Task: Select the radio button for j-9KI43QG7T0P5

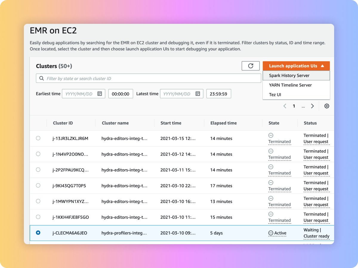Action: click(x=38, y=185)
